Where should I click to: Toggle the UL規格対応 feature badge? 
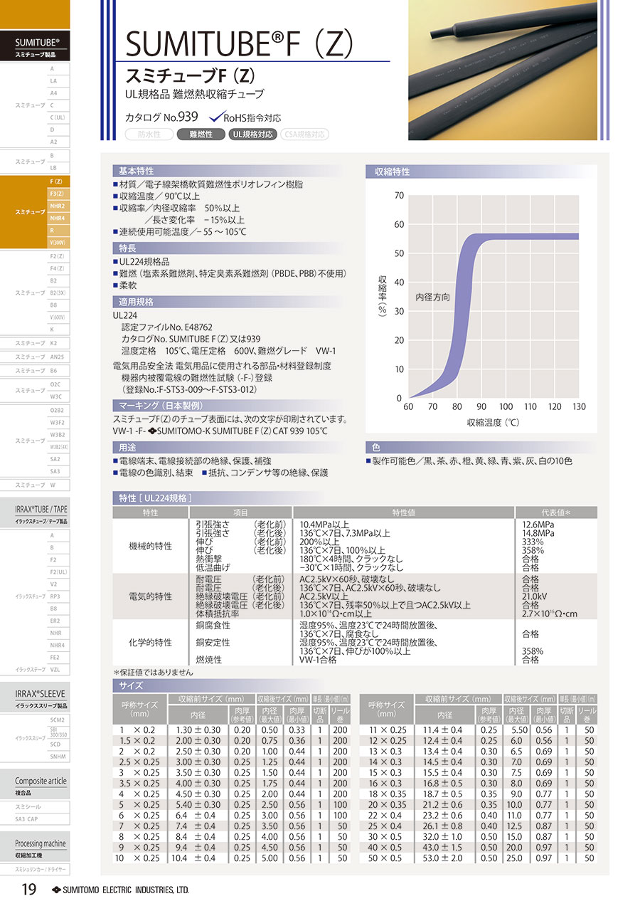pos(252,134)
